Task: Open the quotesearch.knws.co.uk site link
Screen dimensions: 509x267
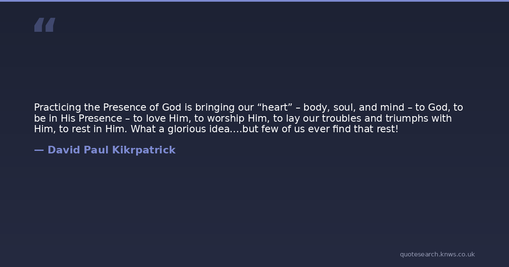Action: pyautogui.click(x=437, y=254)
